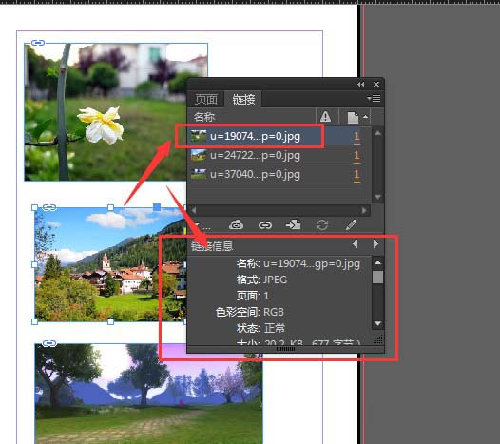
Task: Click the 状态: 正常 info line
Action: pyautogui.click(x=260, y=328)
